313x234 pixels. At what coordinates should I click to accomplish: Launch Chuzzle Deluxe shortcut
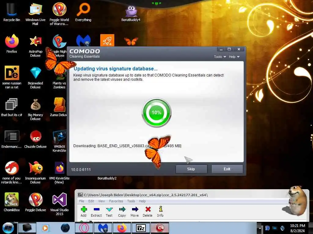point(35,139)
